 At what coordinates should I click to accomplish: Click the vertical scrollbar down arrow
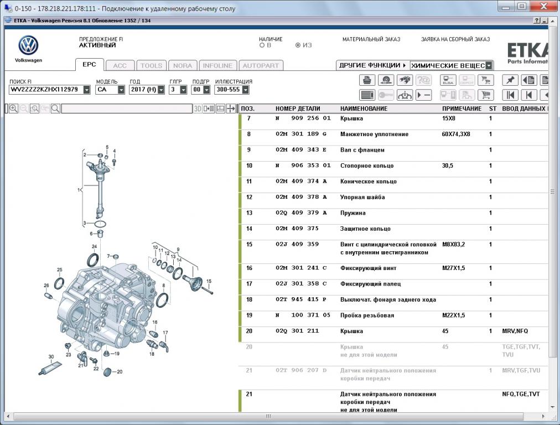[552, 407]
